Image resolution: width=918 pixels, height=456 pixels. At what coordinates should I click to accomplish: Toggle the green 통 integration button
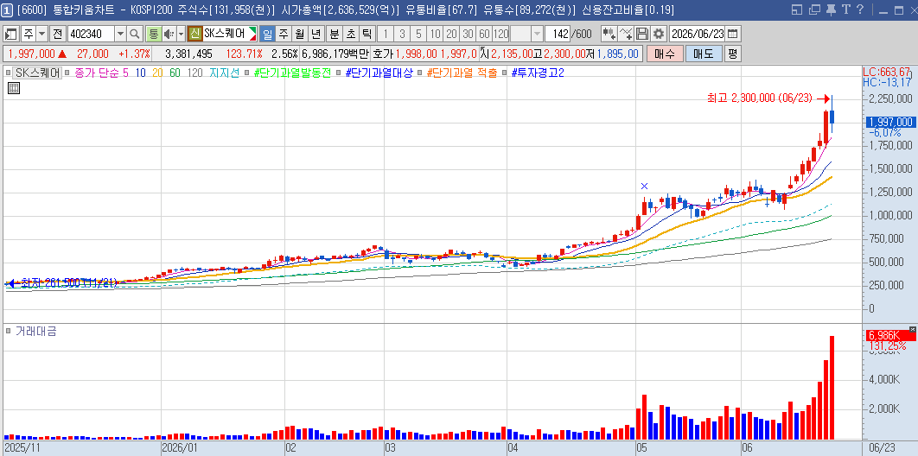pos(153,34)
